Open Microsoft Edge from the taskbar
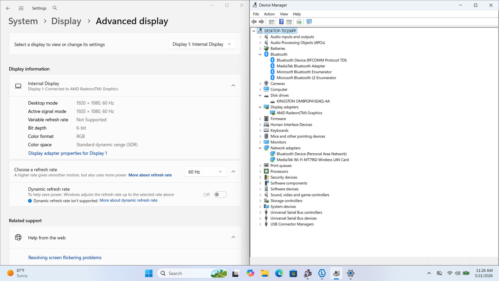The width and height of the screenshot is (499, 281). (x=279, y=274)
